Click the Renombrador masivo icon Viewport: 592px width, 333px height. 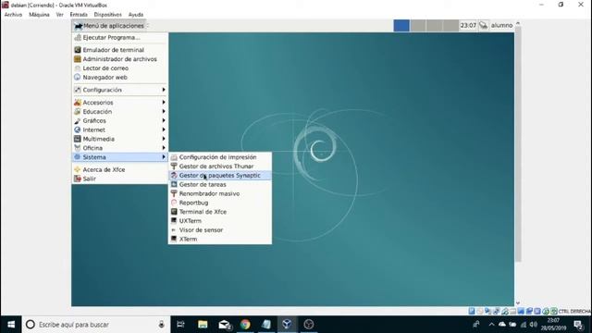point(174,193)
